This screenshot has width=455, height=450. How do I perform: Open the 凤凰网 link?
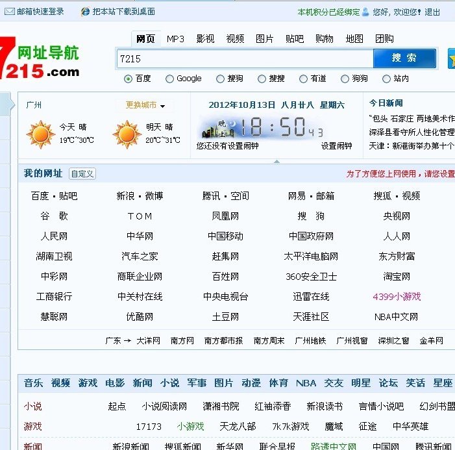(225, 216)
